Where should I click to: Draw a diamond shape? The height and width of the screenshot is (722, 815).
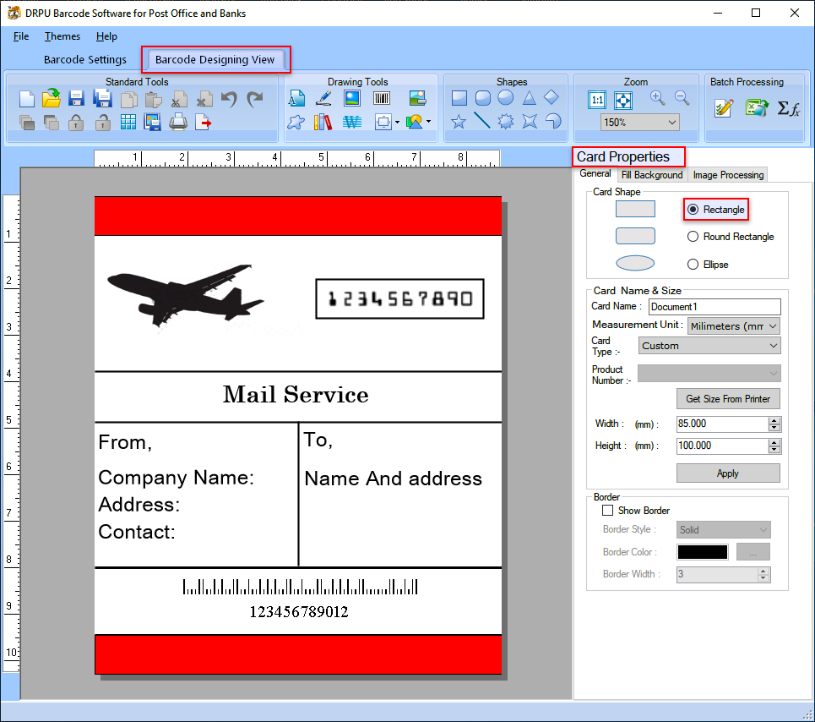click(x=551, y=97)
